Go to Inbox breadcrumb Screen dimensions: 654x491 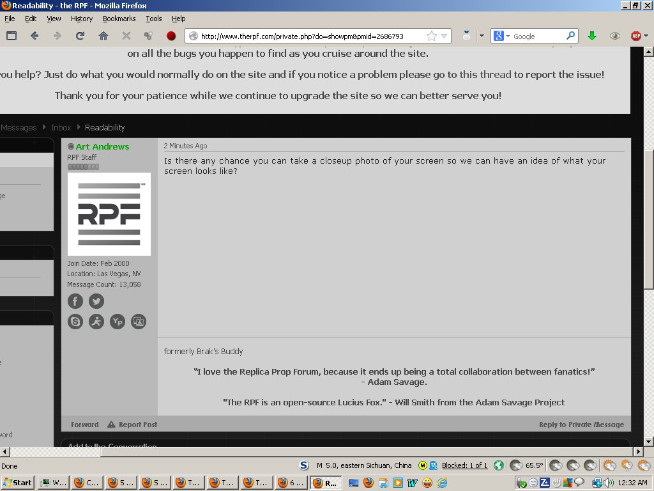coord(61,127)
